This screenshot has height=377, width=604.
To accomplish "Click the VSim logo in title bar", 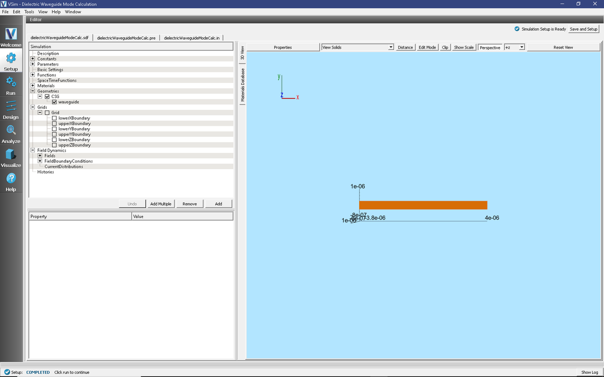I will [x=4, y=4].
